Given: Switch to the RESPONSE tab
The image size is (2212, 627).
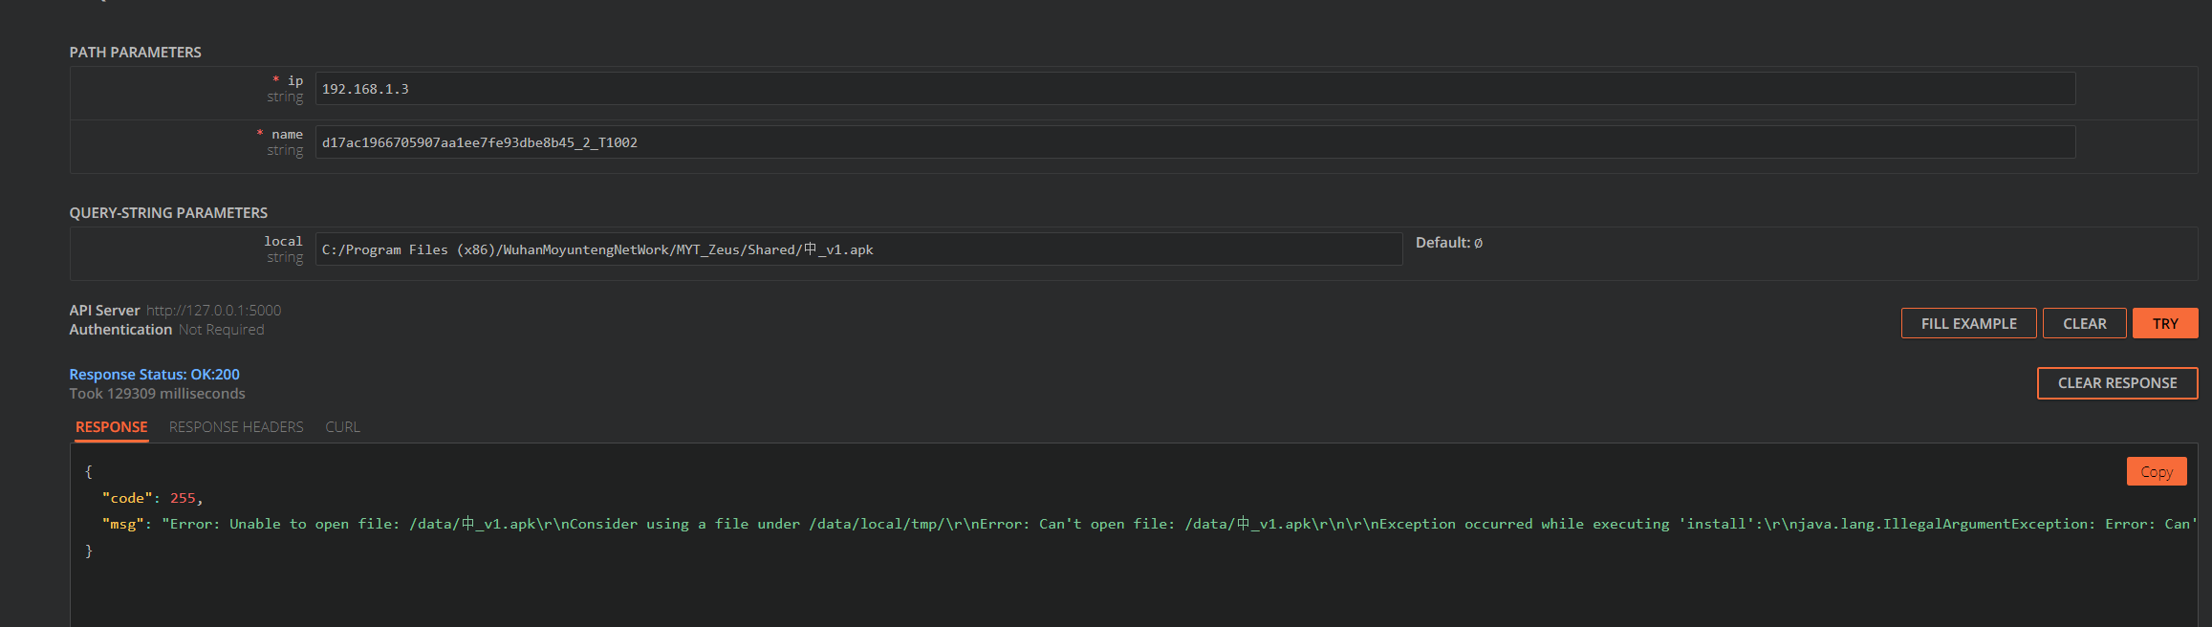Looking at the screenshot, I should point(112,427).
